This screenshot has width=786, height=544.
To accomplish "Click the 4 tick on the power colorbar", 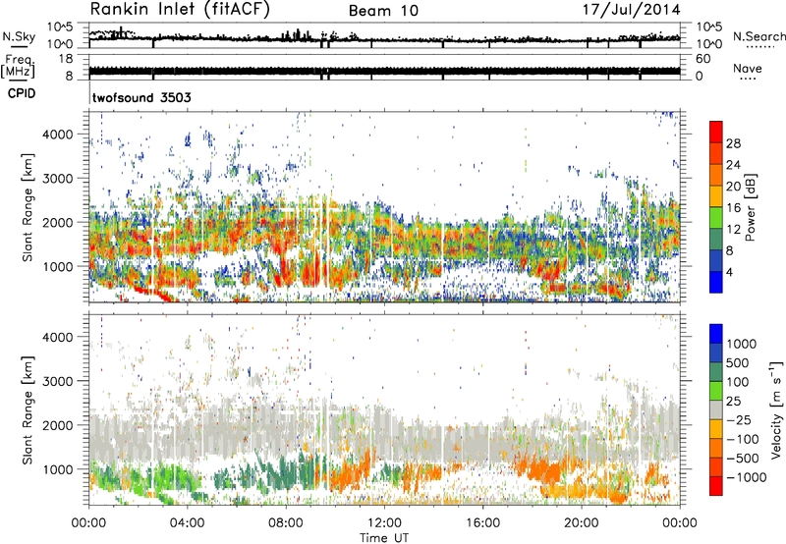I will tap(729, 273).
